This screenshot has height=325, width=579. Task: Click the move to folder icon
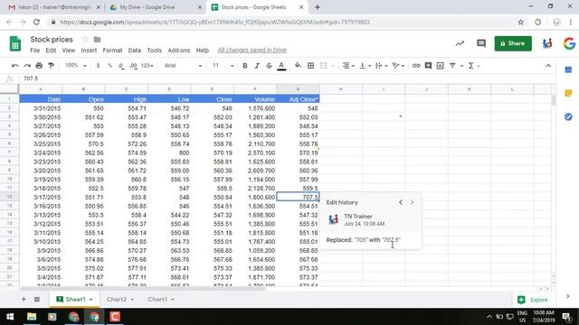click(x=97, y=39)
